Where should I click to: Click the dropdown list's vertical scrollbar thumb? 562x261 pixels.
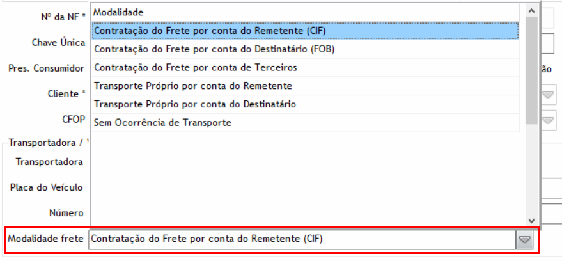pyautogui.click(x=531, y=70)
